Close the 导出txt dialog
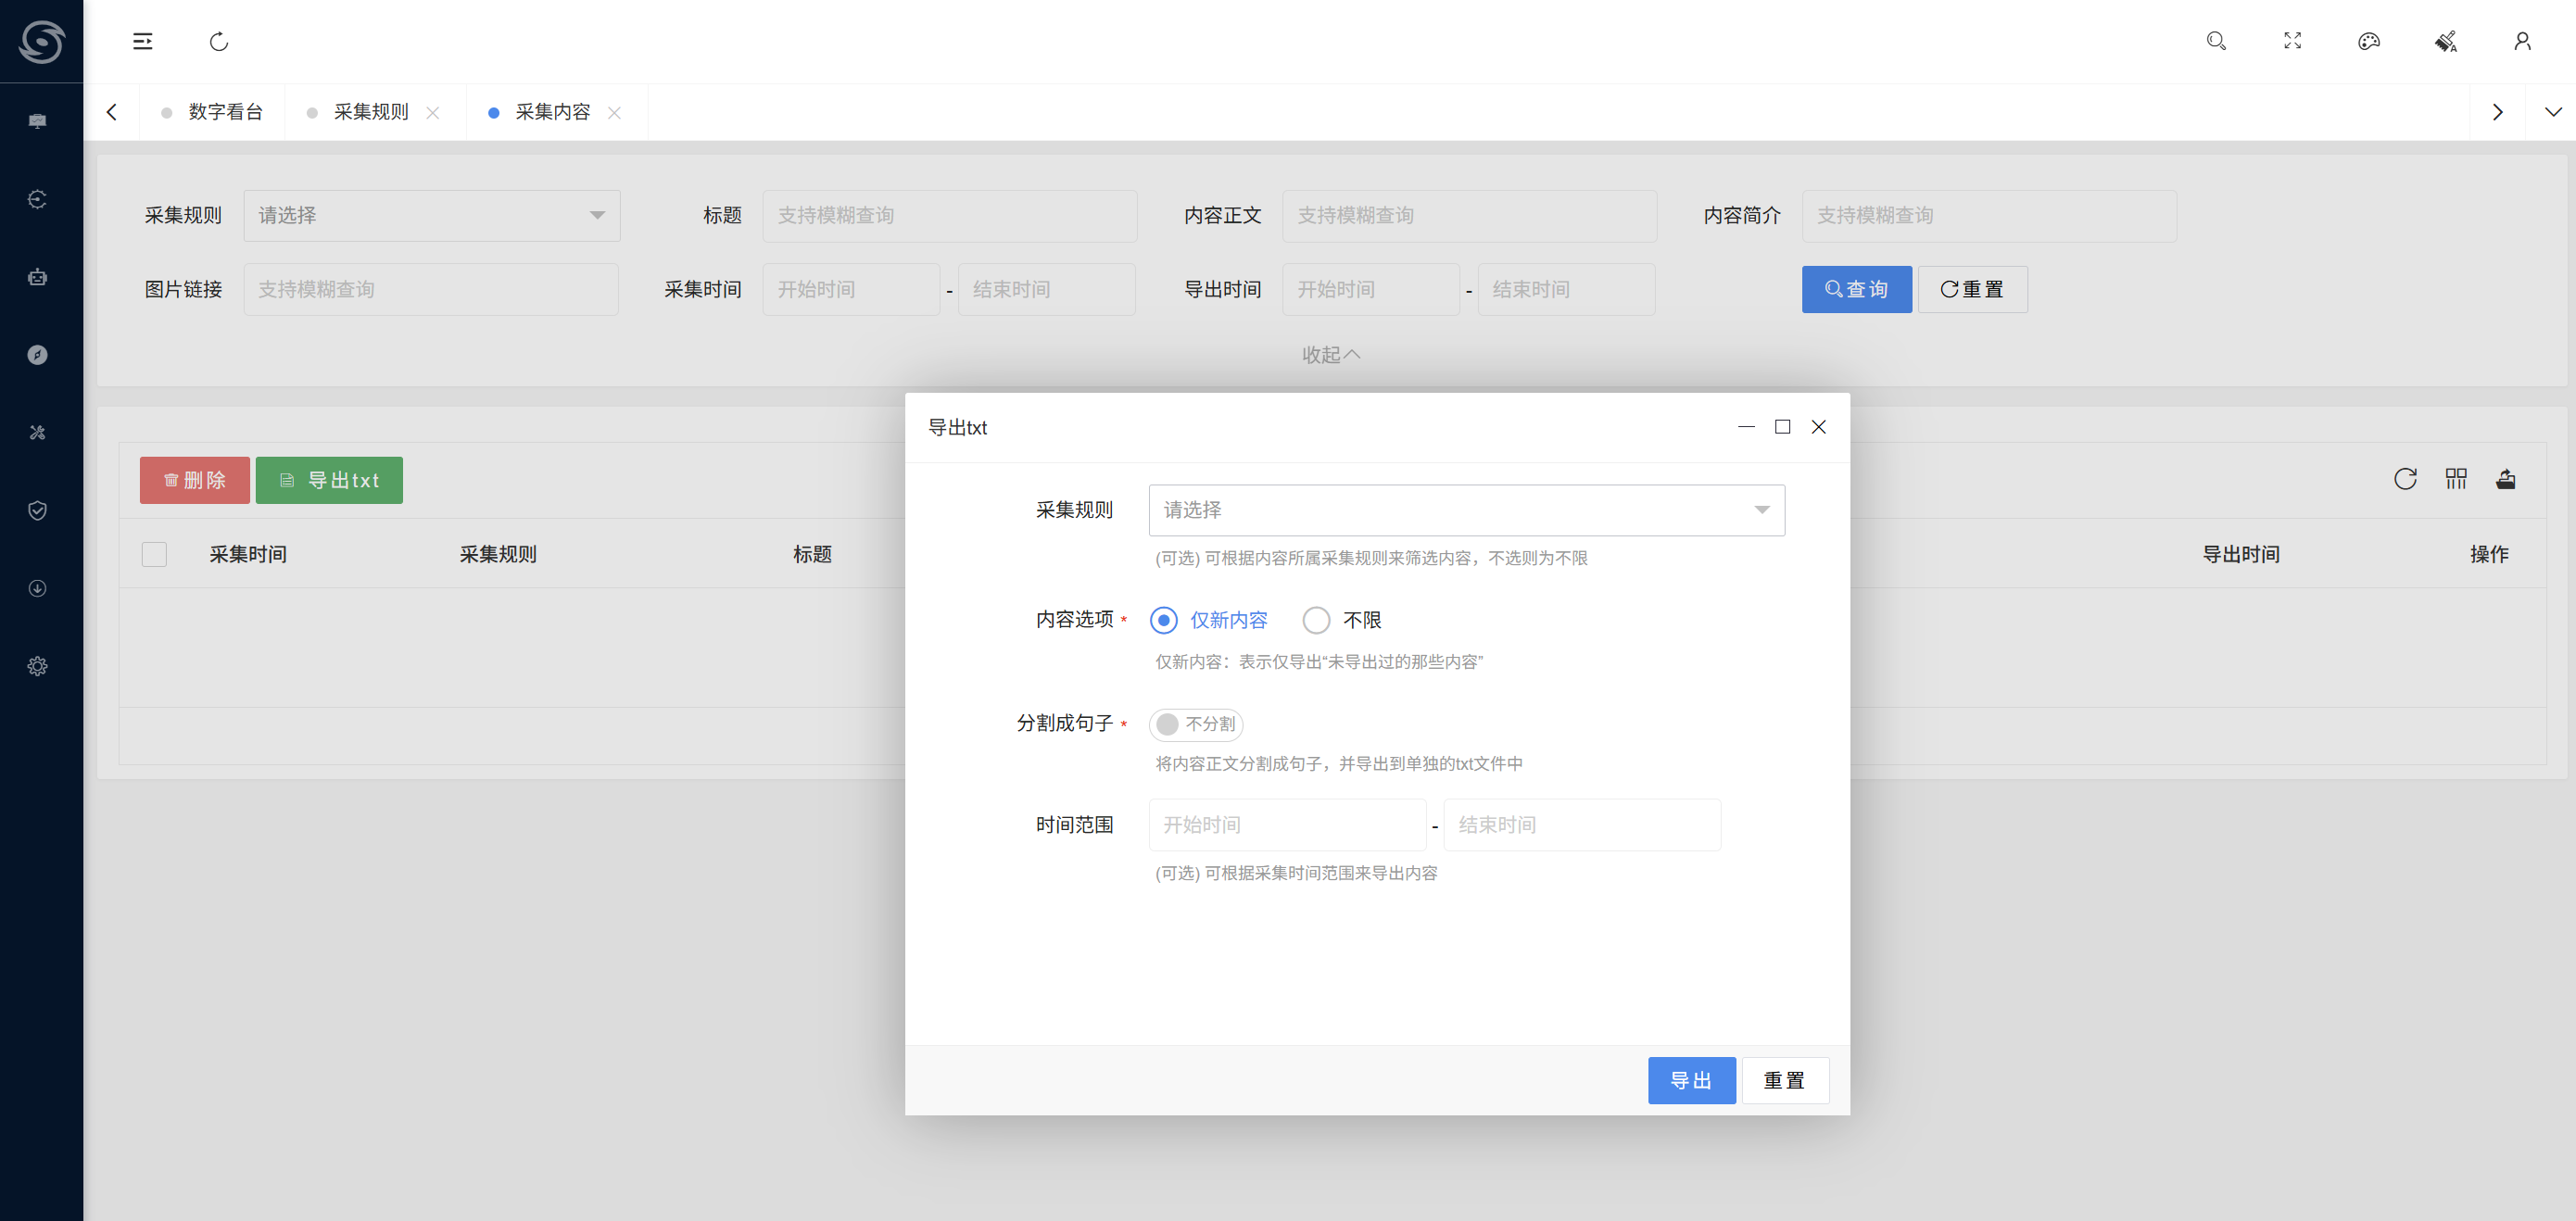This screenshot has width=2576, height=1221. tap(1819, 427)
